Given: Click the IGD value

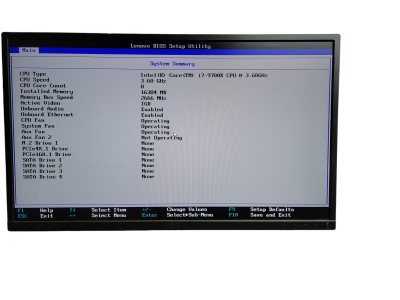Looking at the screenshot, I should click(145, 104).
